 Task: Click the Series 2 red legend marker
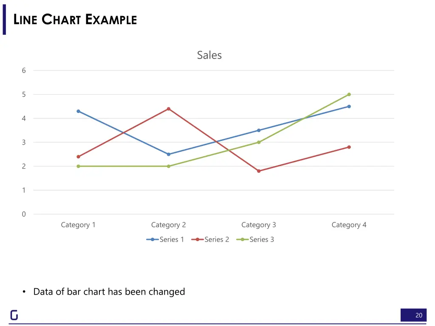point(197,239)
